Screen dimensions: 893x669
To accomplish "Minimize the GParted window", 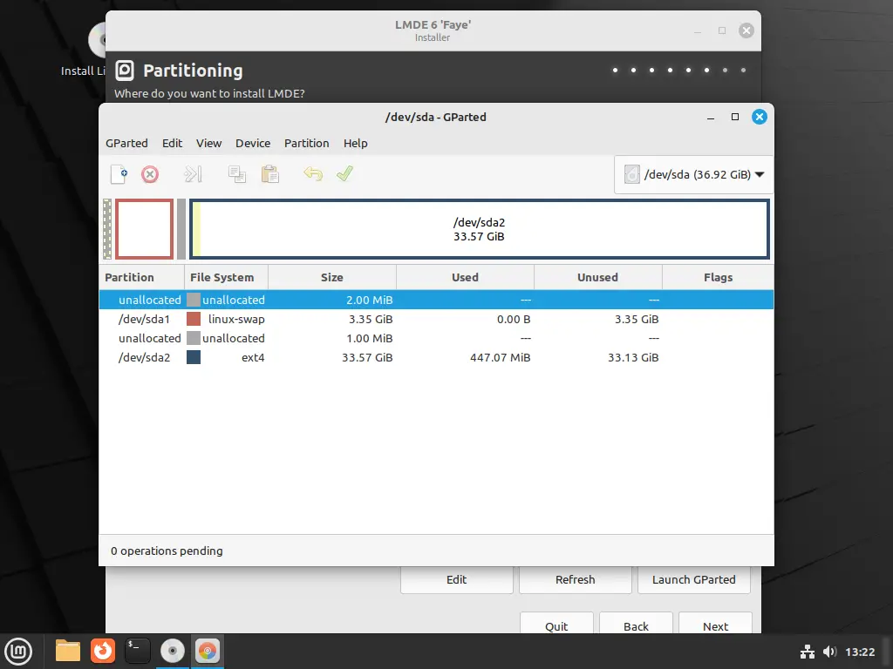I will pyautogui.click(x=711, y=118).
